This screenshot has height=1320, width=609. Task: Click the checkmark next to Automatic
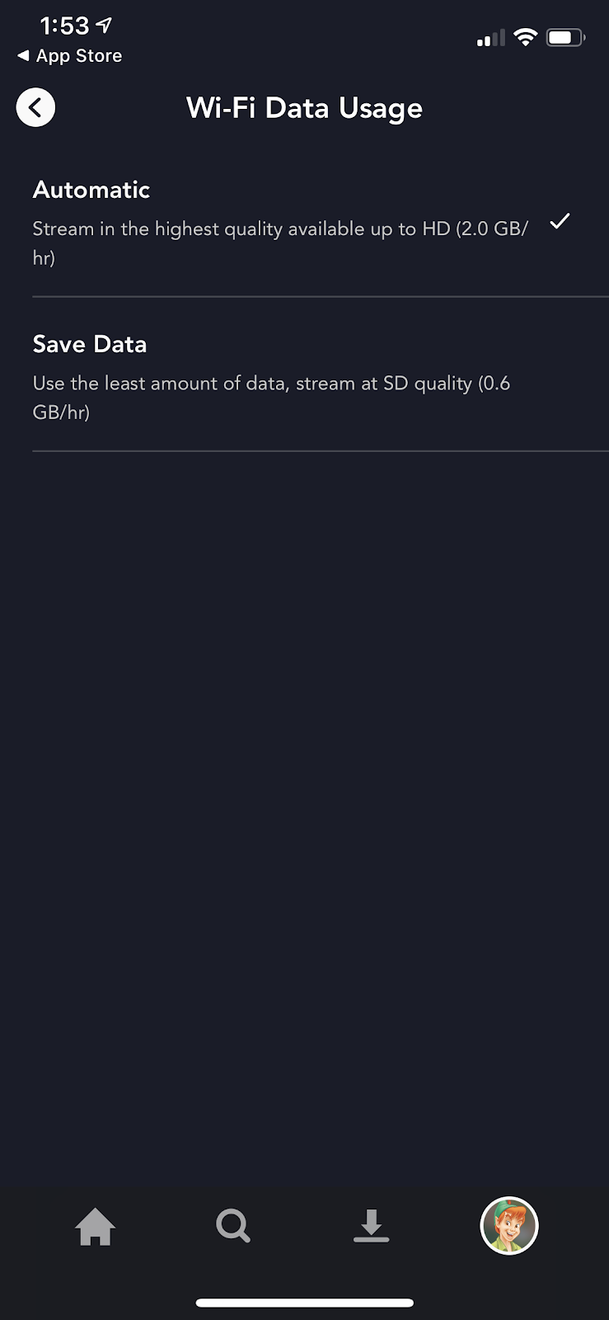560,221
